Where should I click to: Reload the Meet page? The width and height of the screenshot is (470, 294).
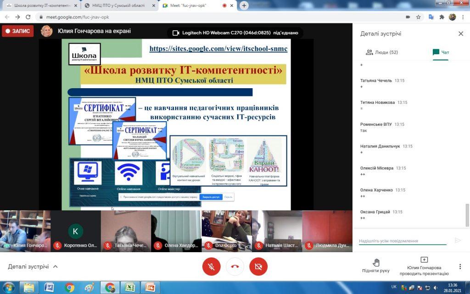(x=28, y=17)
